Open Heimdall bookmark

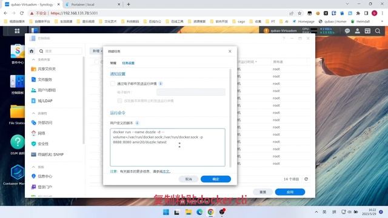pos(360,22)
